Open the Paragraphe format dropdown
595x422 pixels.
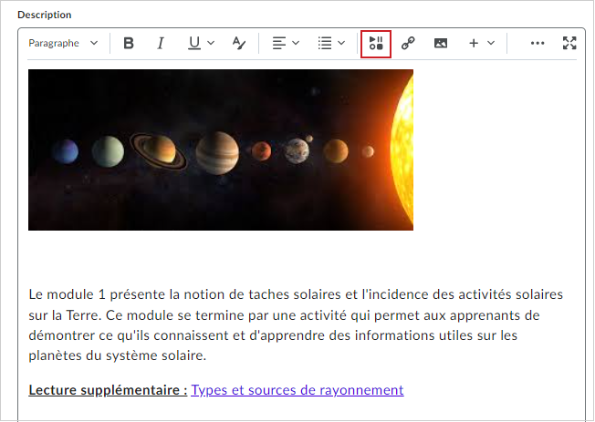[x=63, y=43]
